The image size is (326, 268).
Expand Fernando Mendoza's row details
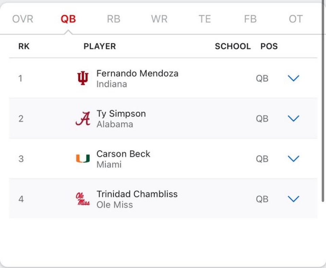(293, 79)
